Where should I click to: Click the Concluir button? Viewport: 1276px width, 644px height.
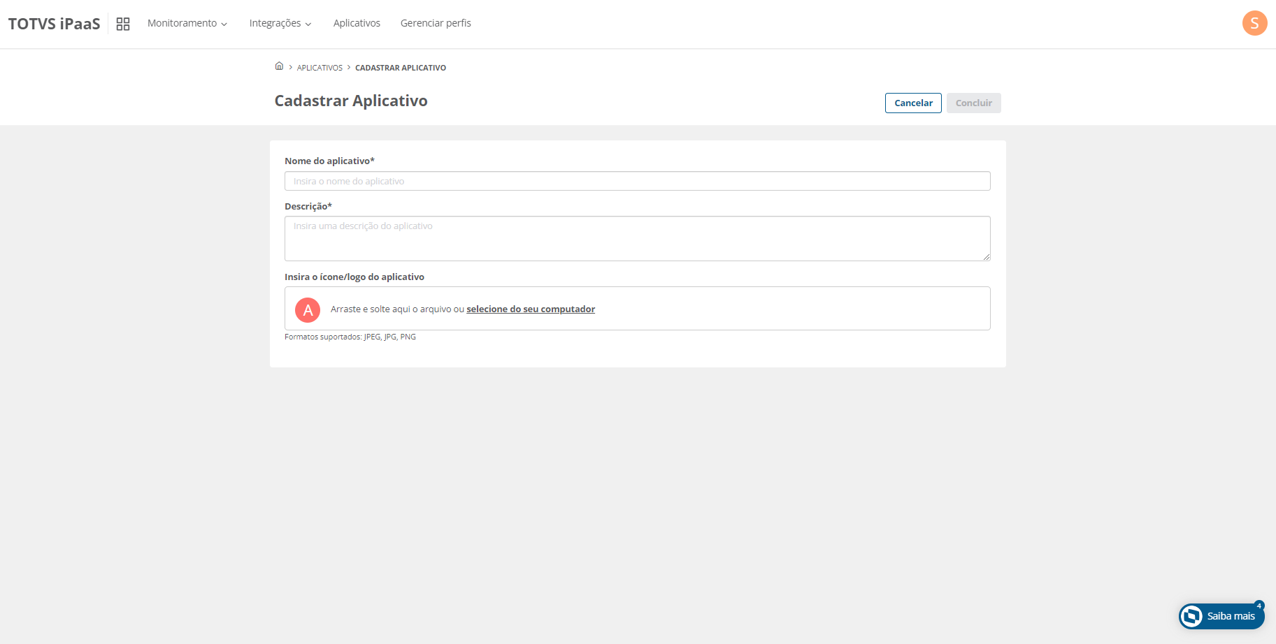pyautogui.click(x=974, y=103)
